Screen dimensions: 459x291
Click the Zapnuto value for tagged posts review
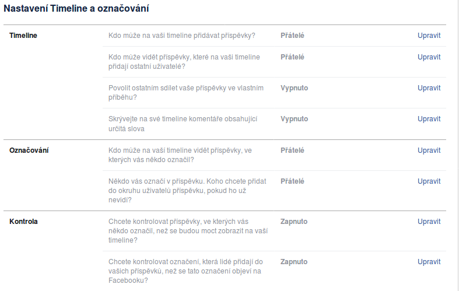(294, 222)
